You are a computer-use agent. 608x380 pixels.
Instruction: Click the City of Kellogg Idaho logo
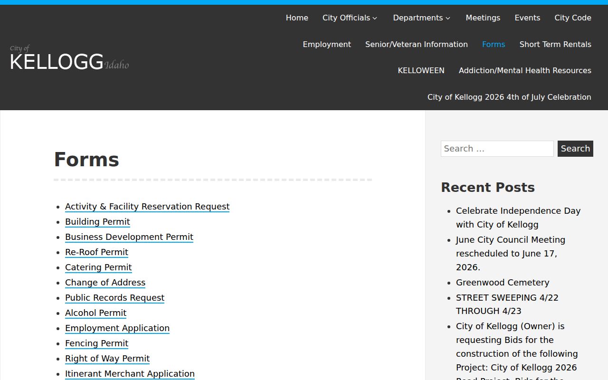(x=69, y=58)
